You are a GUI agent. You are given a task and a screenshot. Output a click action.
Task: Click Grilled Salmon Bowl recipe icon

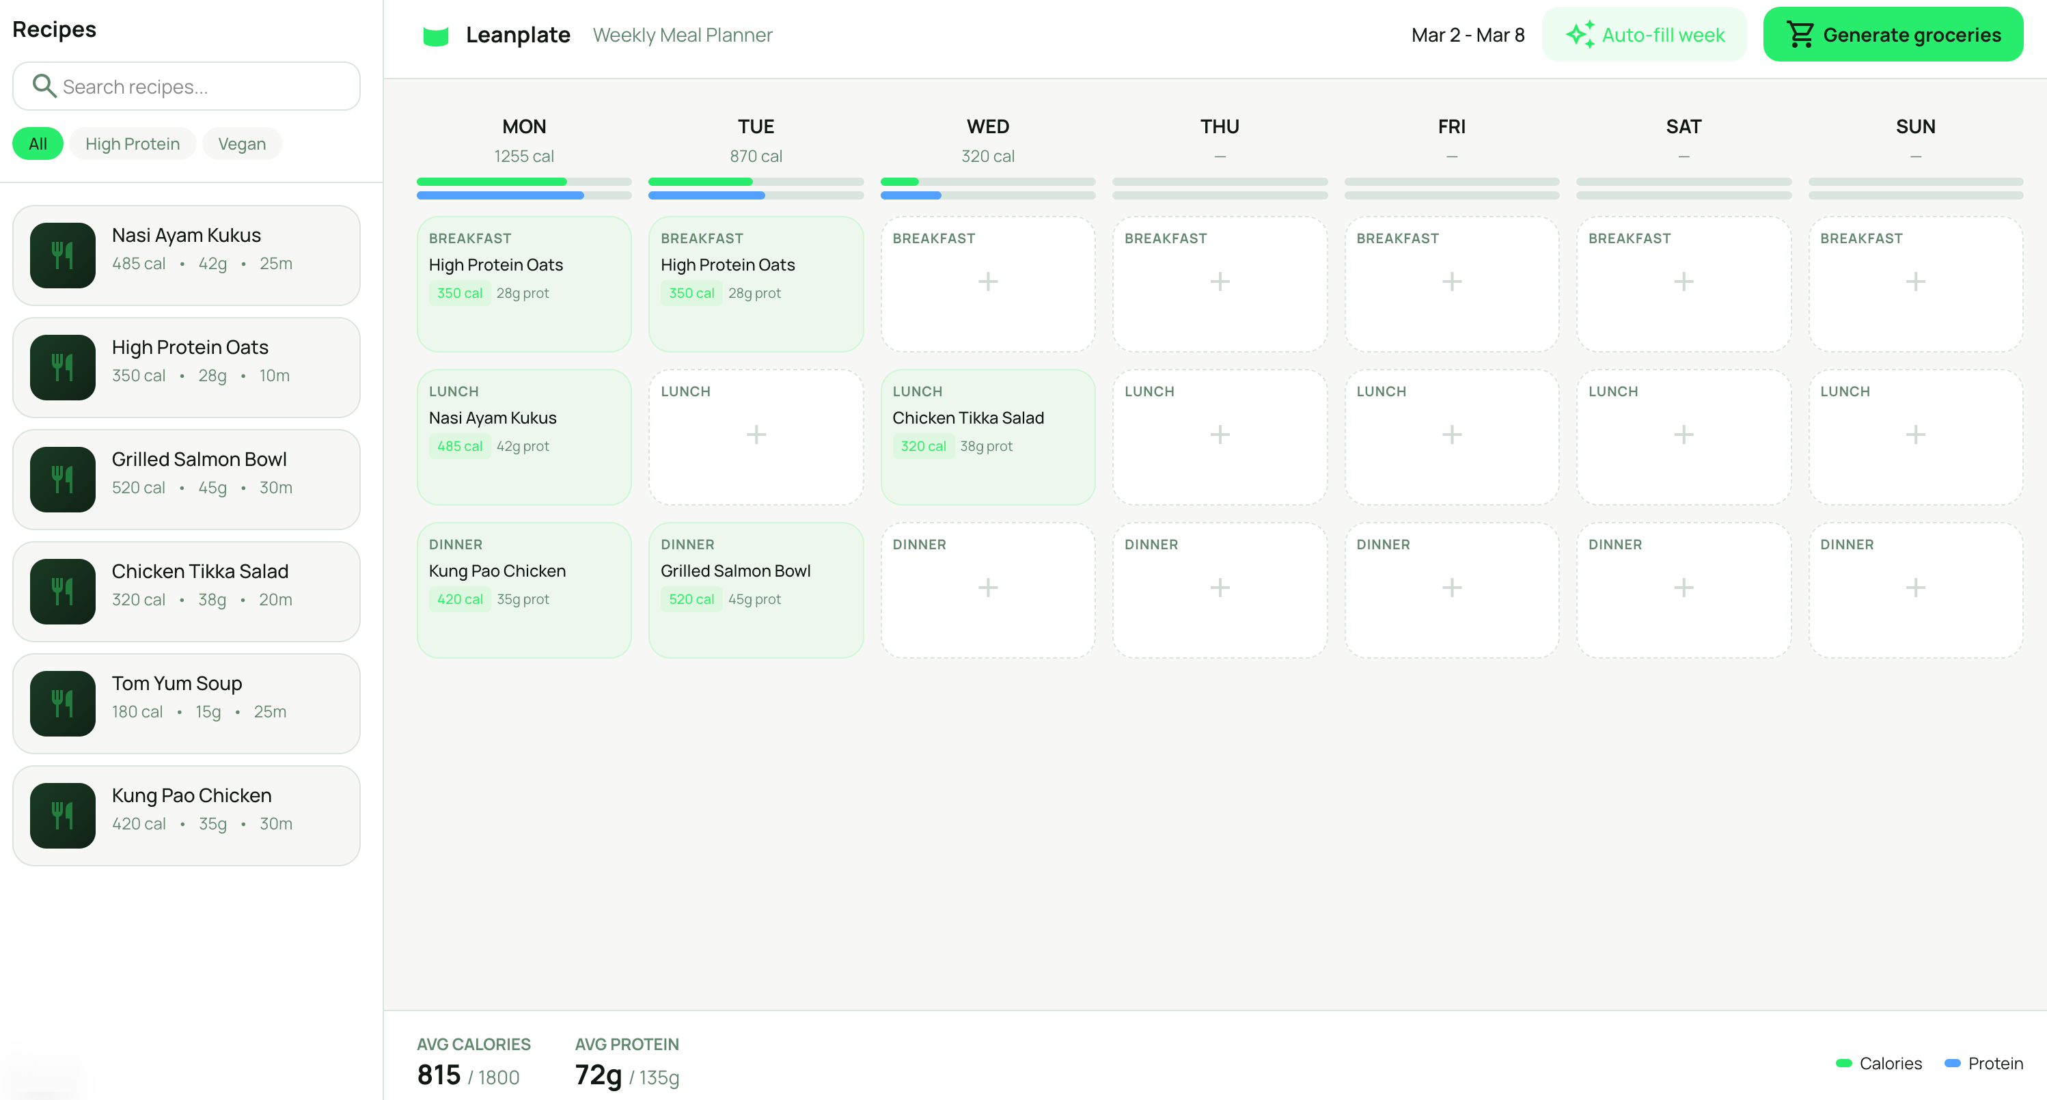click(63, 479)
